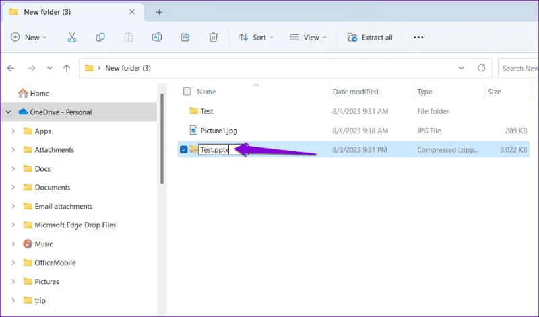Expand address bar history dropdown
539x317 pixels.
point(462,68)
